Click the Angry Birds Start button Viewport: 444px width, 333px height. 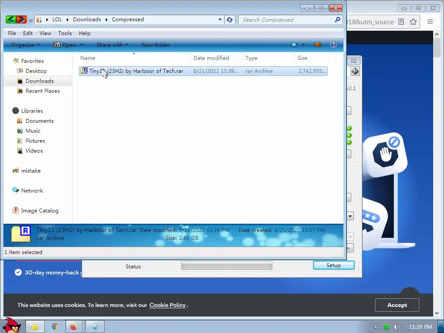[12, 326]
